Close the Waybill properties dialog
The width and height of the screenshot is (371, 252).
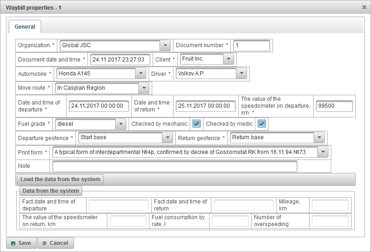point(364,7)
